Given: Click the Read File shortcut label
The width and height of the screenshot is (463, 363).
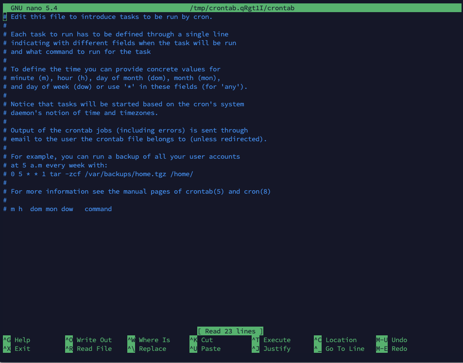Looking at the screenshot, I should [x=94, y=349].
